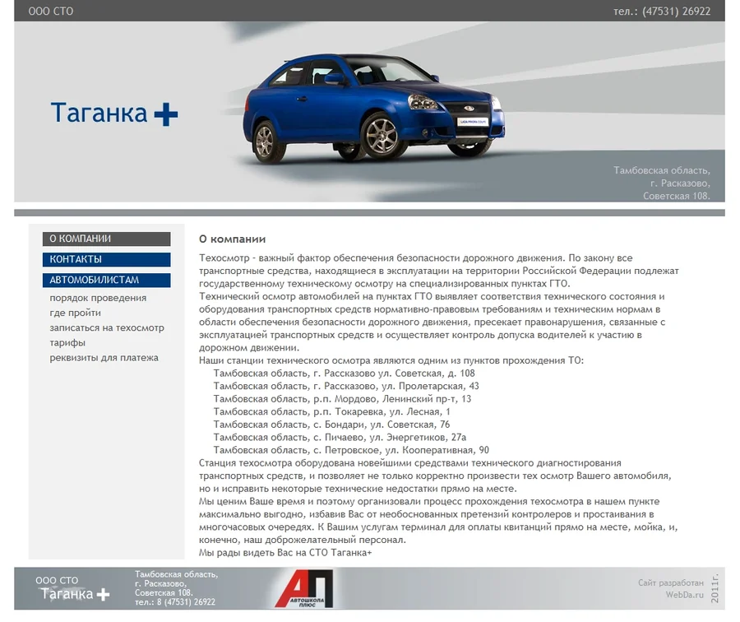Click the blue Lada car image
The height and width of the screenshot is (622, 740).
coord(374,109)
